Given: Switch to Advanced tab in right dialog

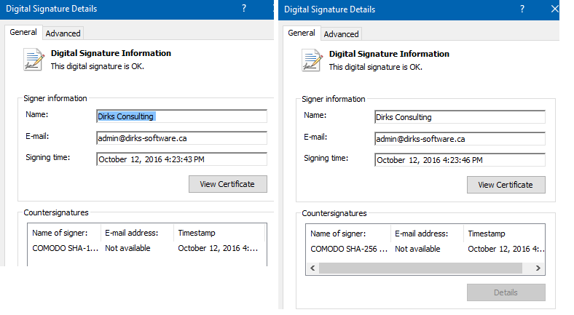Looking at the screenshot, I should [341, 34].
